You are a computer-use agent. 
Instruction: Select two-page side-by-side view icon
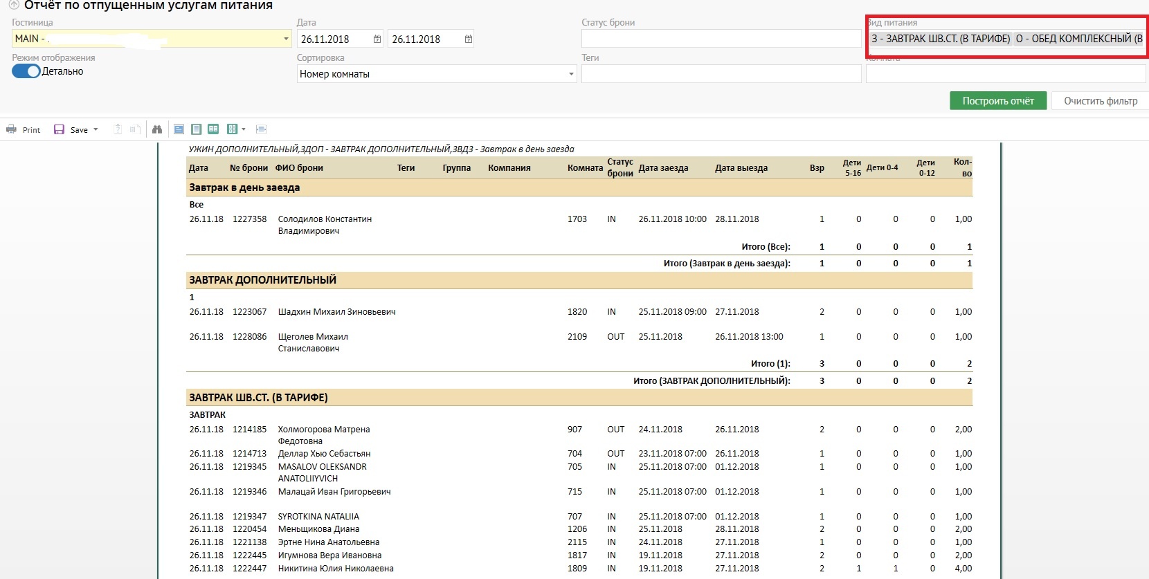pyautogui.click(x=213, y=129)
